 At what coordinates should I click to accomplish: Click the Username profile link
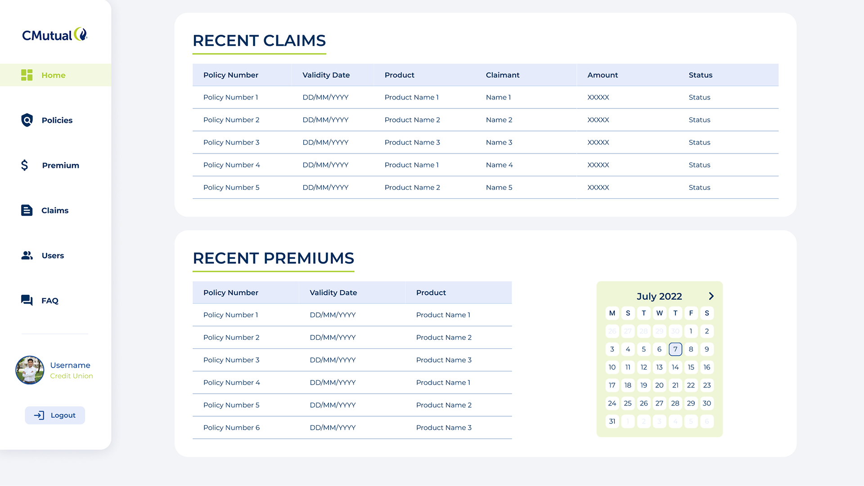click(70, 365)
